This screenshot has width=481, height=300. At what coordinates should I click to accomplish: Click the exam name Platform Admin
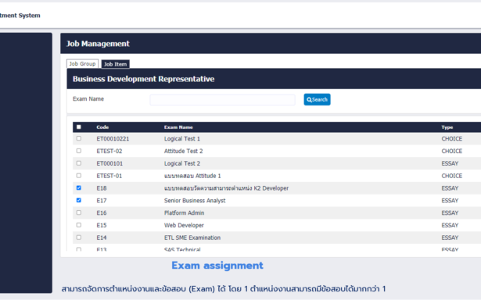point(184,213)
